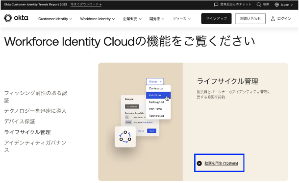The image size is (299, 183).
Task: Expand the 開発者 menu
Action: pyautogui.click(x=157, y=19)
